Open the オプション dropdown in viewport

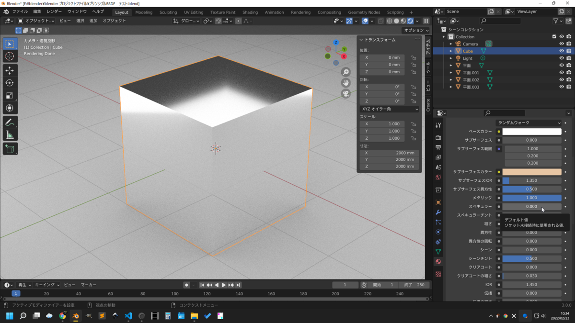pyautogui.click(x=415, y=30)
